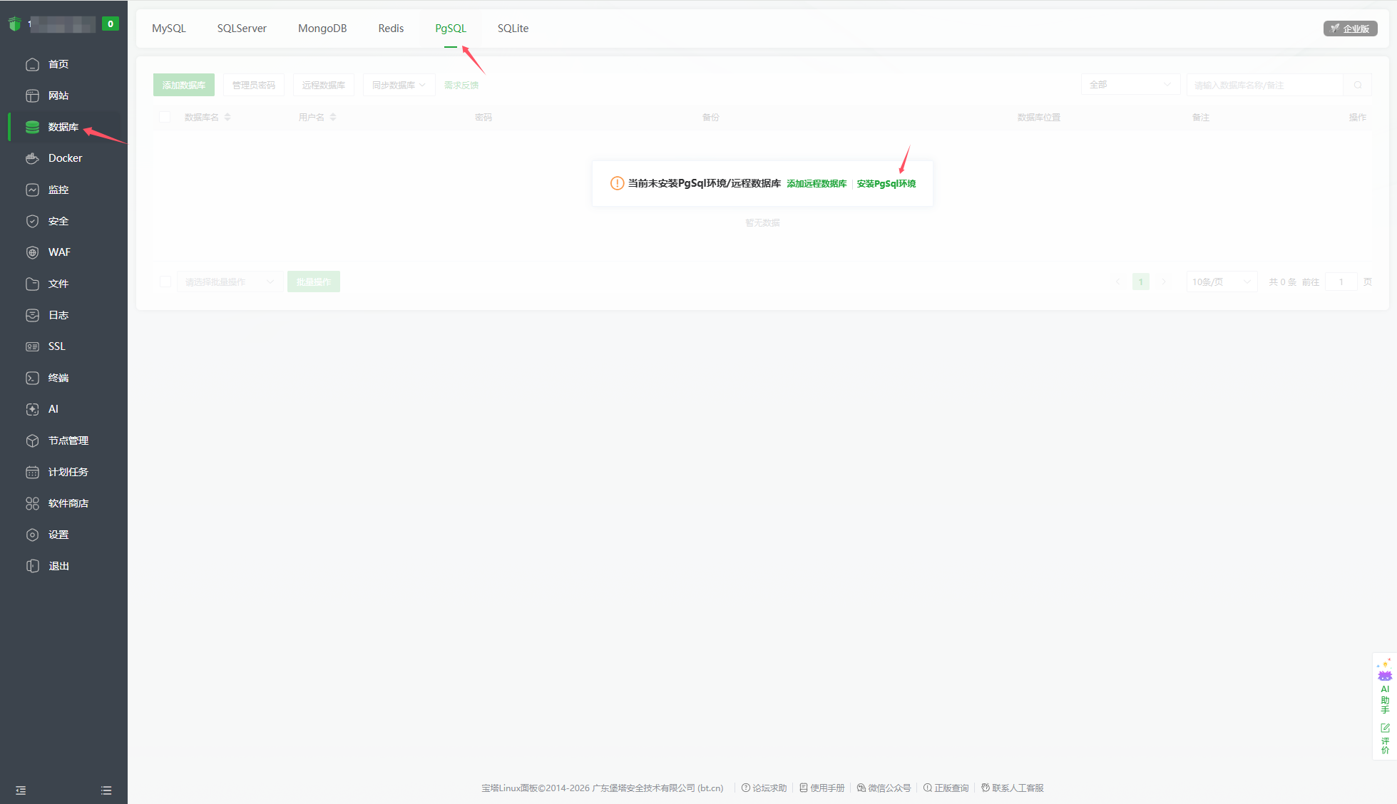The image size is (1397, 804).
Task: Click the 添加数据库 button
Action: 184,85
